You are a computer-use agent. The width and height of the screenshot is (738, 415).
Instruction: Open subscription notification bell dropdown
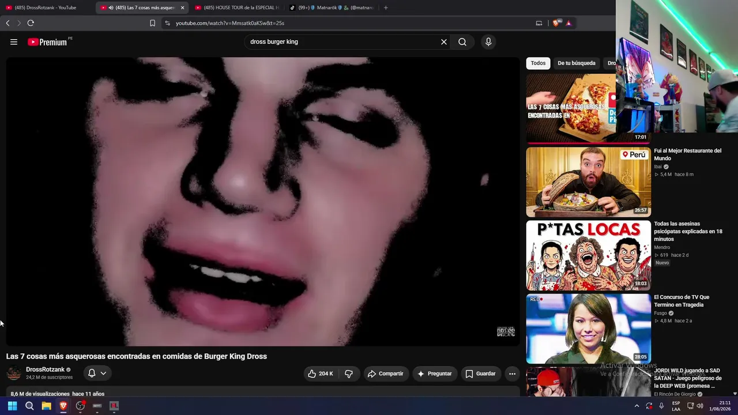(97, 373)
